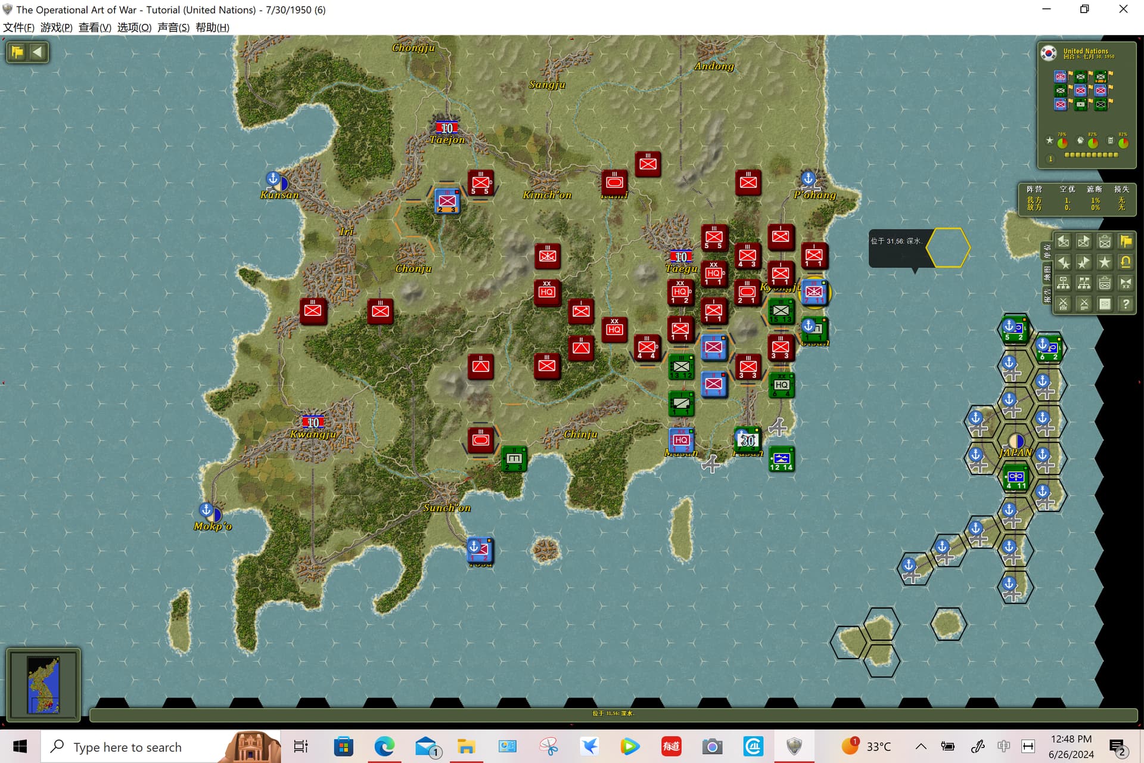Click the yellow flags icon in control panel
Image resolution: width=1144 pixels, height=763 pixels.
click(1126, 241)
